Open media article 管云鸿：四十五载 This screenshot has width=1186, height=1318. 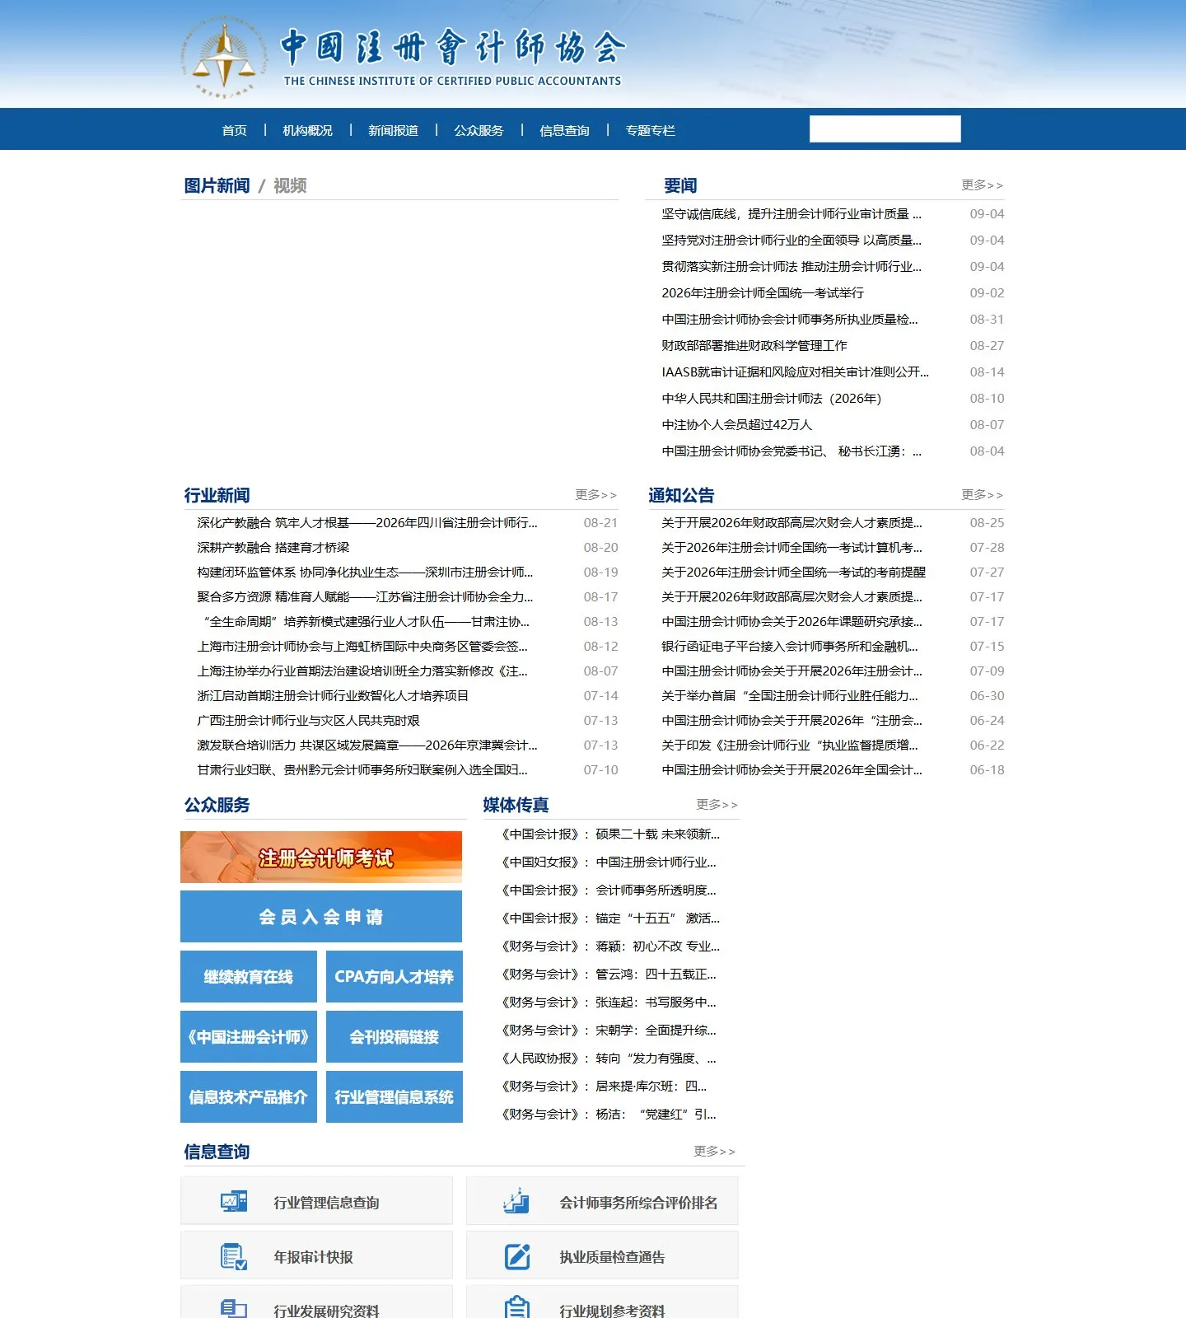[609, 974]
